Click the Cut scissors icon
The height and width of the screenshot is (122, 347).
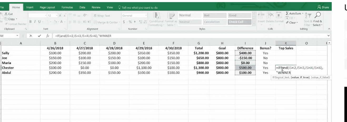6,14
